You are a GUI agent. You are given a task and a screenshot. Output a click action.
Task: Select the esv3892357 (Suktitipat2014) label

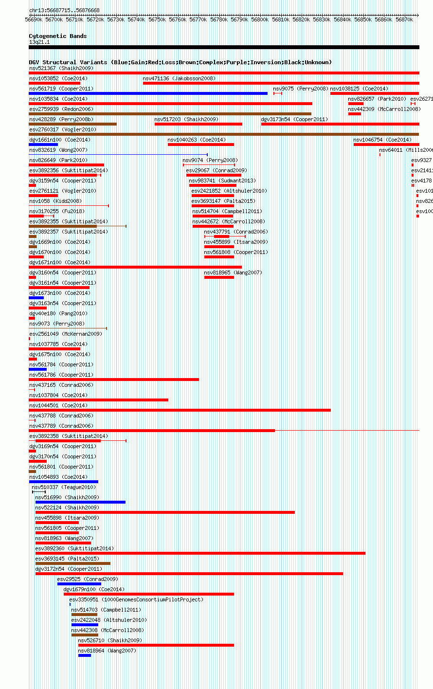point(69,232)
